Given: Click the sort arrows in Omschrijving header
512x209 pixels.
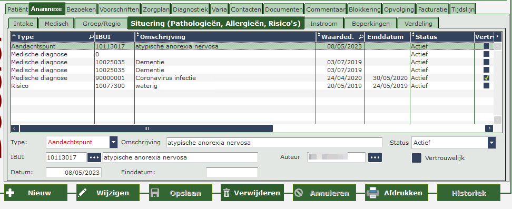Looking at the screenshot, I should (137, 35).
